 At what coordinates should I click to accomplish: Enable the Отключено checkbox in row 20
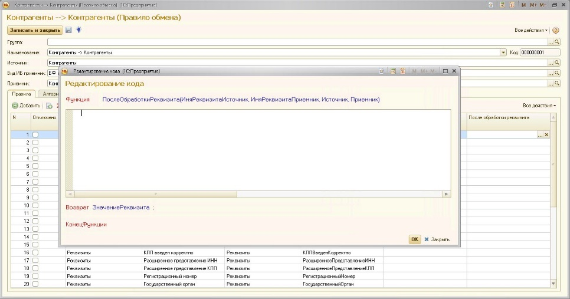pos(35,284)
